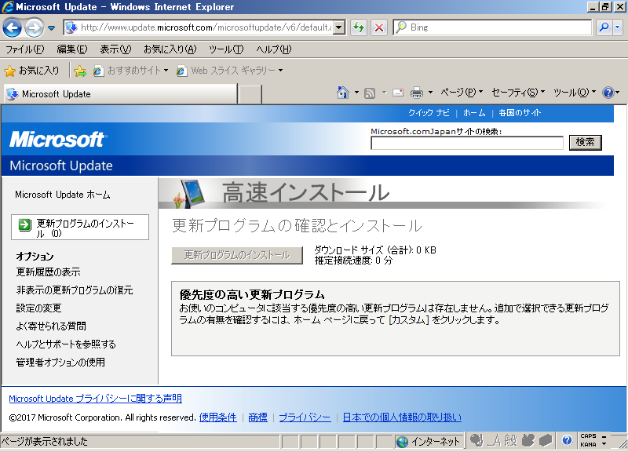Expand the セーフティ(S) toolbar dropdown
628x452 pixels.
[x=519, y=93]
